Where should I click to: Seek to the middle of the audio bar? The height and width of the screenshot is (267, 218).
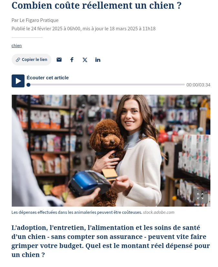106,84
